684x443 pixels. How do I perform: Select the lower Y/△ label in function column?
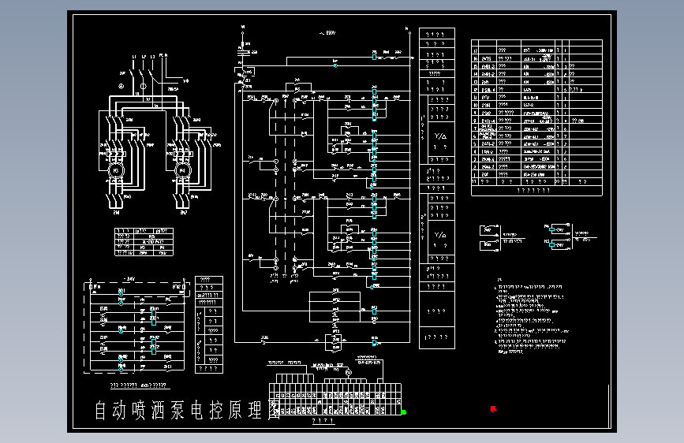point(440,235)
